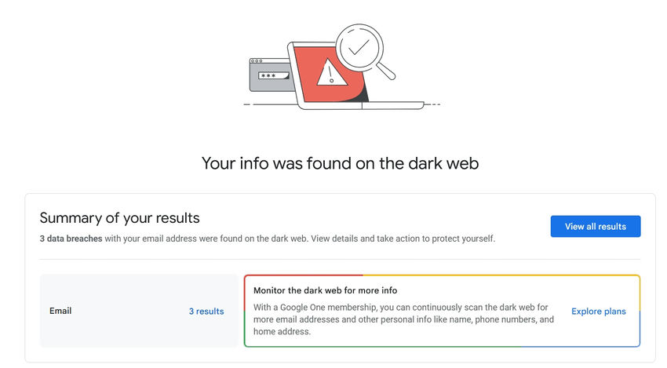Screen dimensions: 667x368
Task: Click the 'Your info was found' page heading
Action: pos(340,163)
